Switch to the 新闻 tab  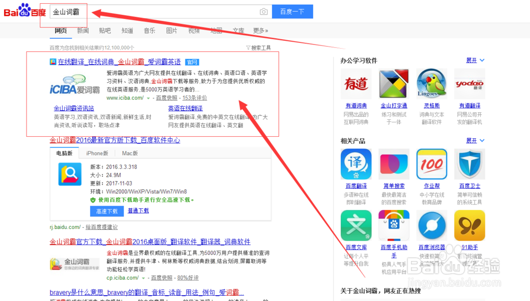83,31
